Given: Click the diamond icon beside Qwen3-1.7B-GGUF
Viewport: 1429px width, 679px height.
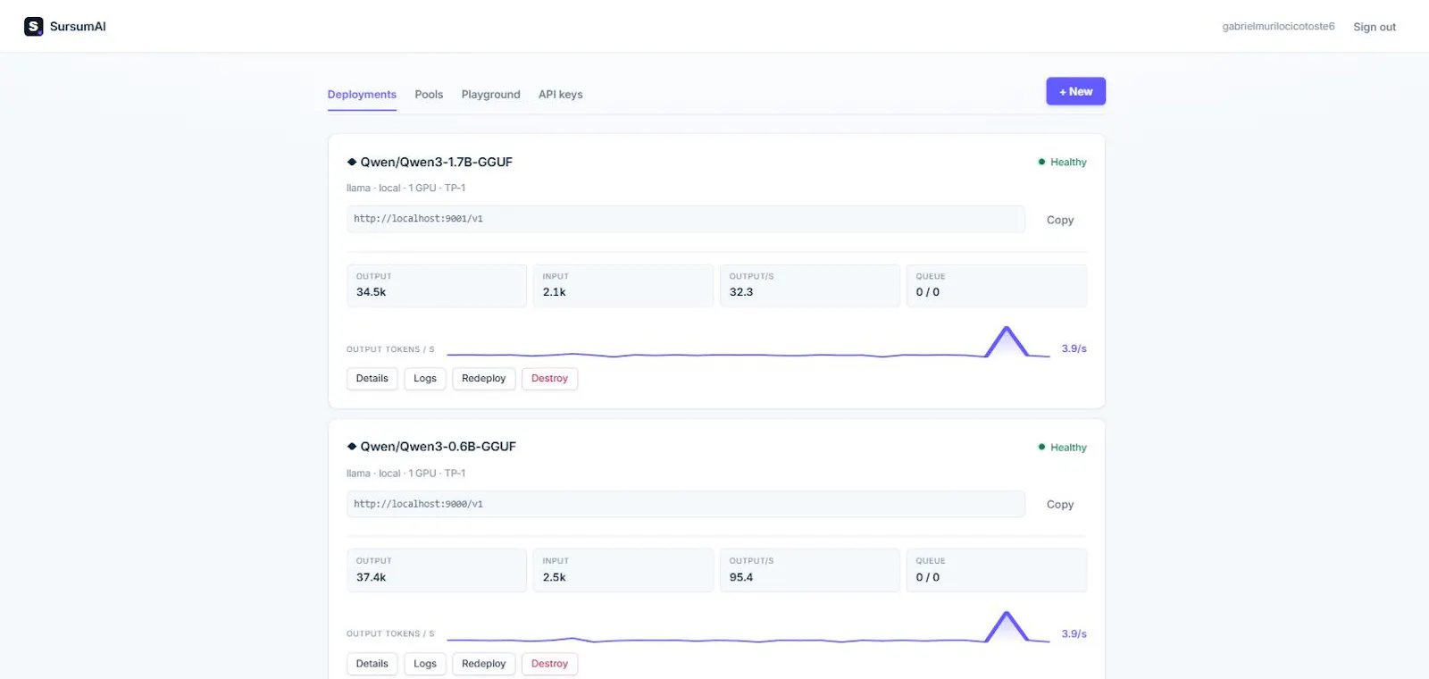Looking at the screenshot, I should tap(352, 163).
